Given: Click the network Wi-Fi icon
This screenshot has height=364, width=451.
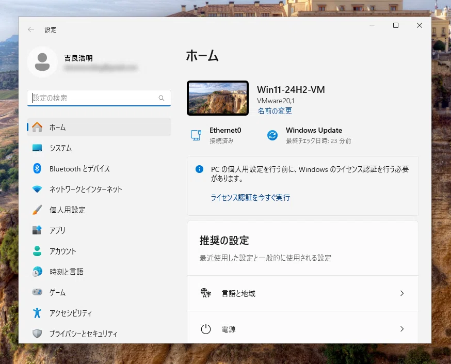Looking at the screenshot, I should tap(37, 189).
